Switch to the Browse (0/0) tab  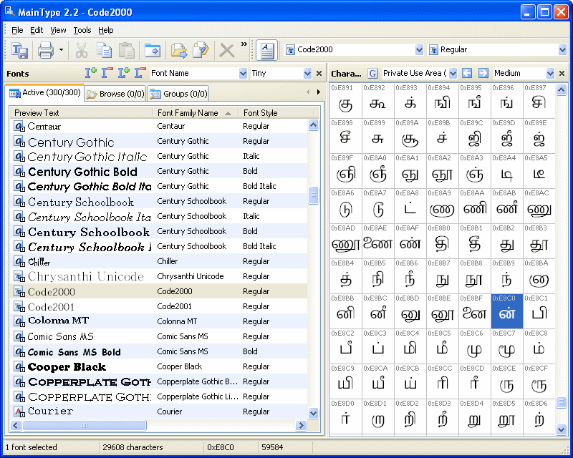[x=115, y=94]
